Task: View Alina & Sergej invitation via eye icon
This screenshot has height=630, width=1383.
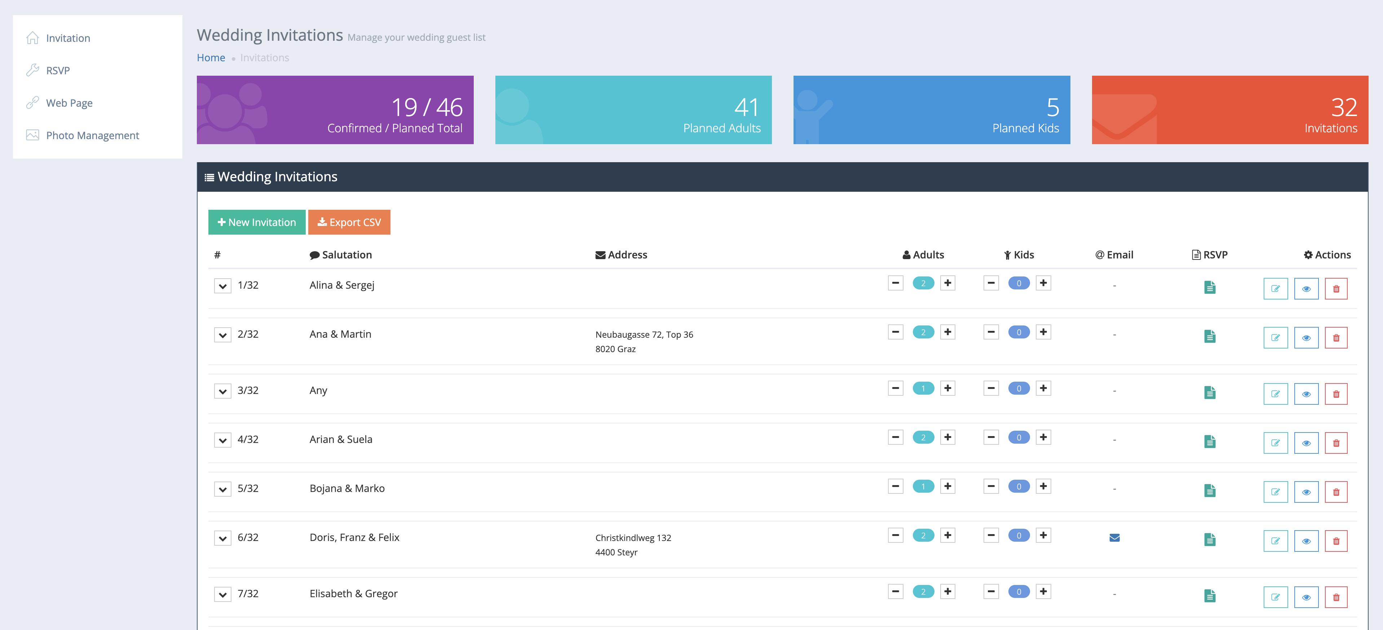Action: 1306,289
